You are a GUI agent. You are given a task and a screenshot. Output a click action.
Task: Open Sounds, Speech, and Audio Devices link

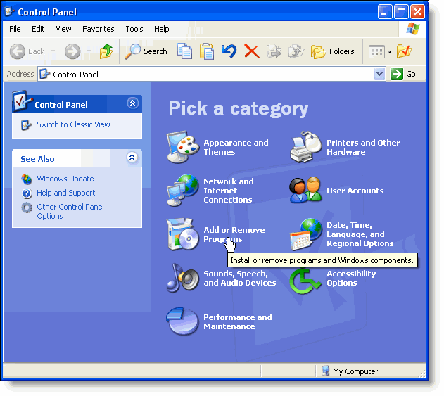pyautogui.click(x=239, y=279)
